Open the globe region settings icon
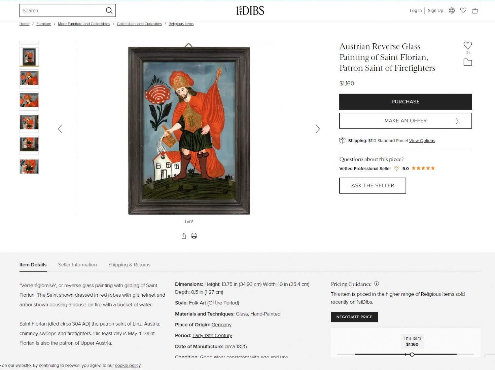The width and height of the screenshot is (495, 370). [x=452, y=10]
